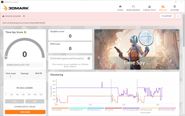
Task: Go to Benchmarks via gauge icon
Action: tap(133, 7)
